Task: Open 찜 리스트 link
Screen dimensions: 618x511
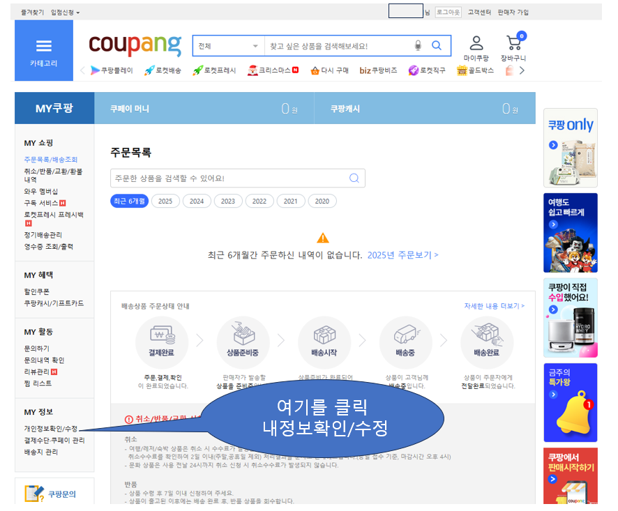Action: (x=38, y=383)
